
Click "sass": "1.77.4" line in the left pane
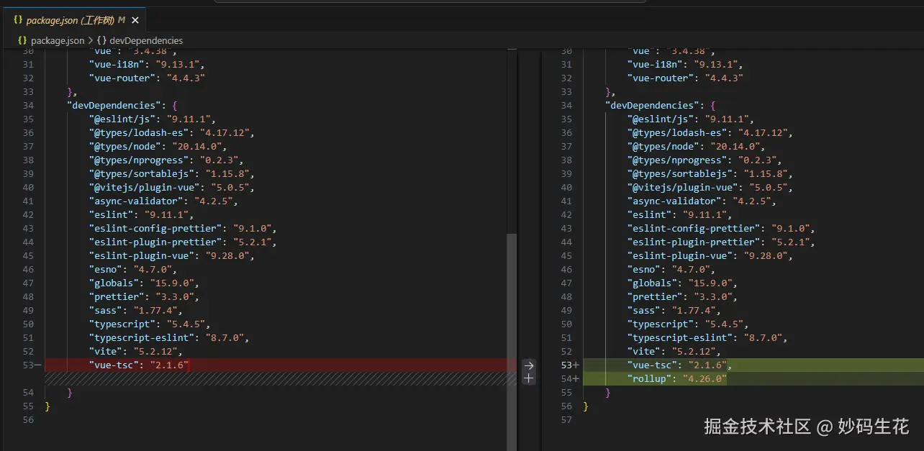[x=136, y=310]
